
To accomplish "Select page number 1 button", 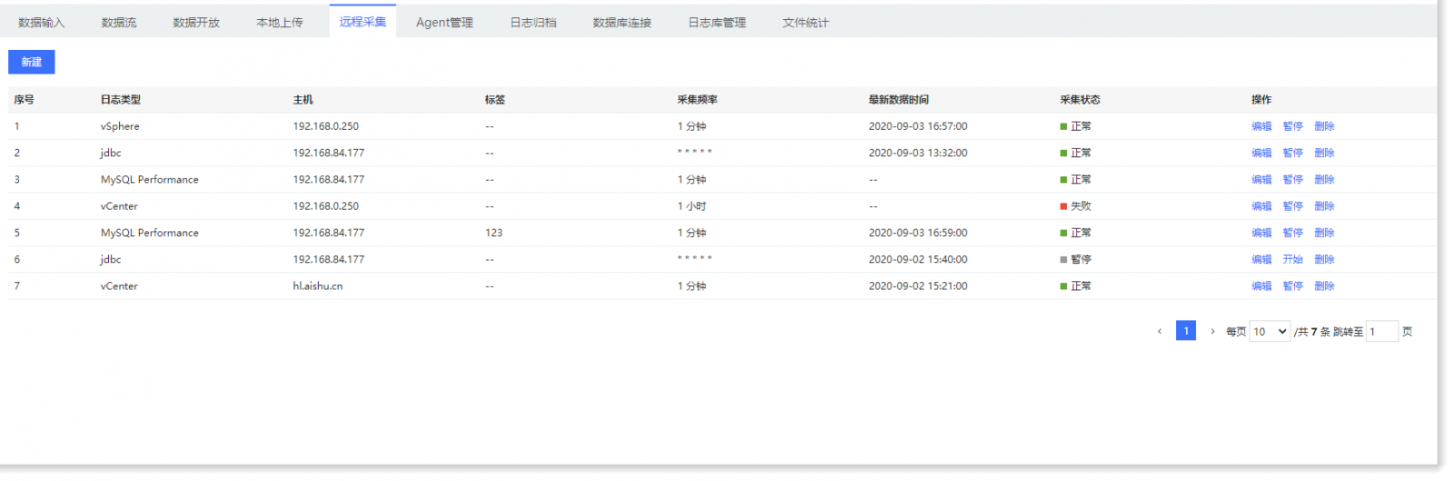I will tap(1186, 331).
